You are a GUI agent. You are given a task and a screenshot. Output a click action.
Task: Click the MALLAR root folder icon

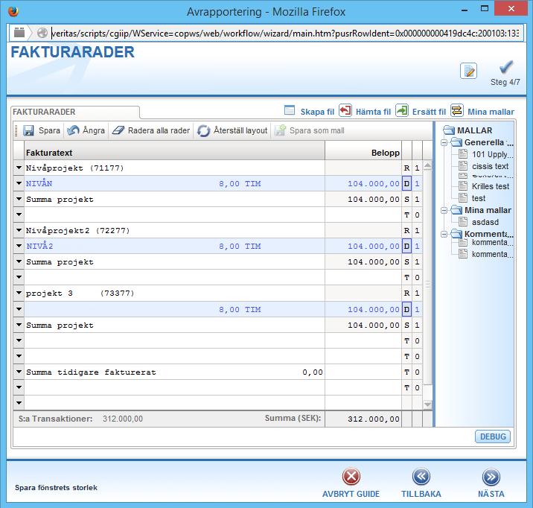(449, 130)
